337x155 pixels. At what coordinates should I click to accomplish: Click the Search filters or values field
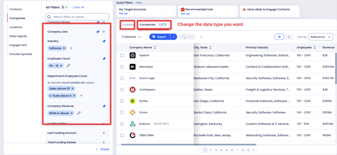coord(77,17)
